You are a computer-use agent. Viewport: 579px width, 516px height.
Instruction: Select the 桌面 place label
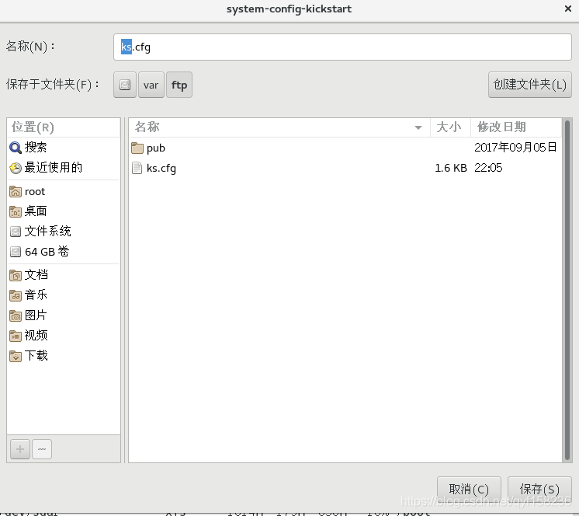pyautogui.click(x=36, y=211)
